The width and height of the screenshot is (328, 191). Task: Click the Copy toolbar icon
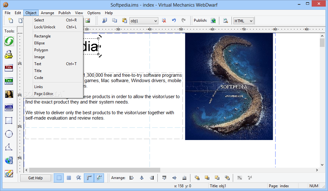pyautogui.click(x=114, y=20)
